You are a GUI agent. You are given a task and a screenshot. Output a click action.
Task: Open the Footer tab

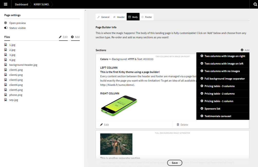point(147,17)
